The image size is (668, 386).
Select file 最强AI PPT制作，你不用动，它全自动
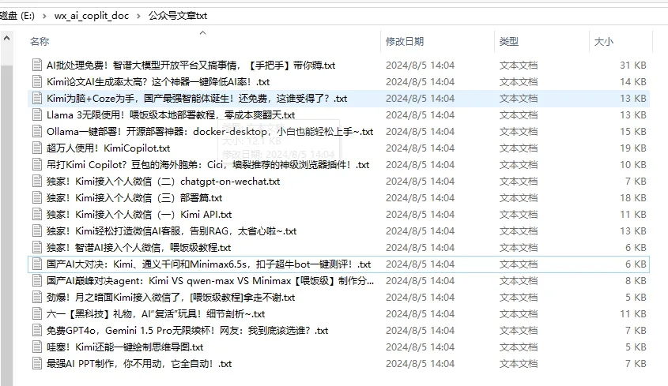(x=139, y=364)
